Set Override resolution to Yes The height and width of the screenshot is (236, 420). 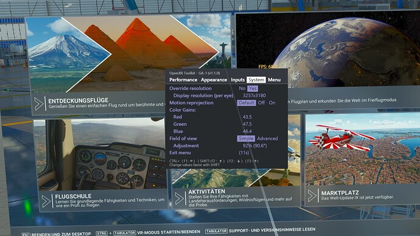pos(253,88)
